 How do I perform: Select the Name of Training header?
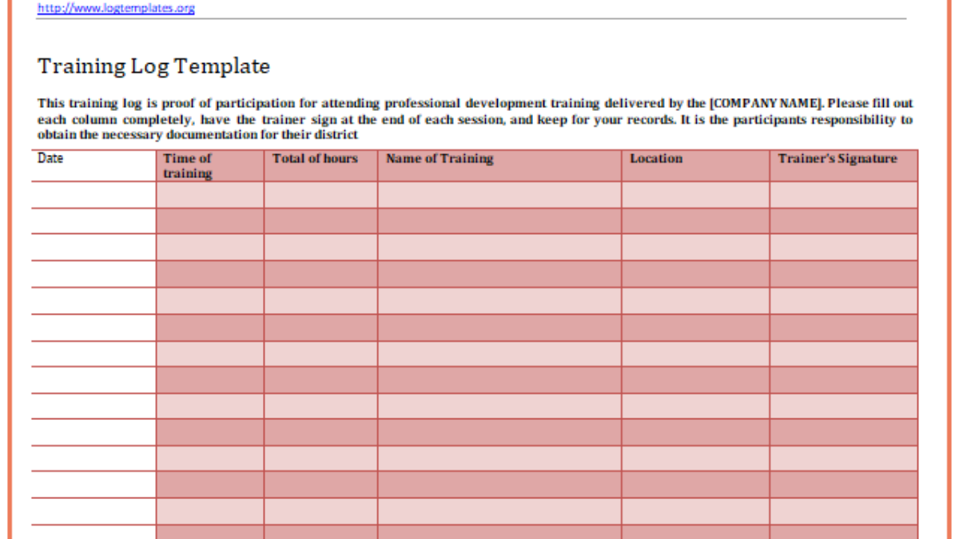click(440, 158)
